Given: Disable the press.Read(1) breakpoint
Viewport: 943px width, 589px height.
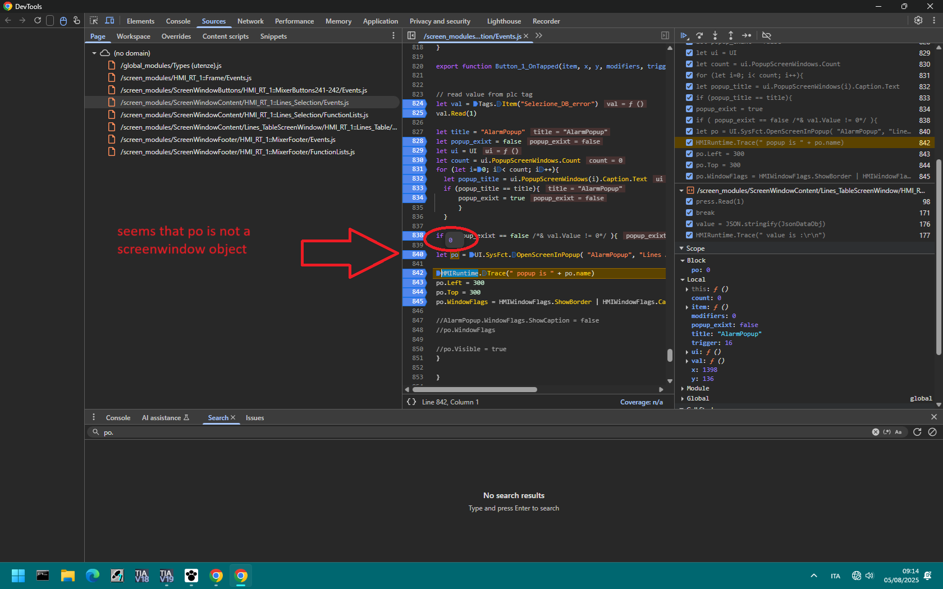Looking at the screenshot, I should (x=689, y=201).
